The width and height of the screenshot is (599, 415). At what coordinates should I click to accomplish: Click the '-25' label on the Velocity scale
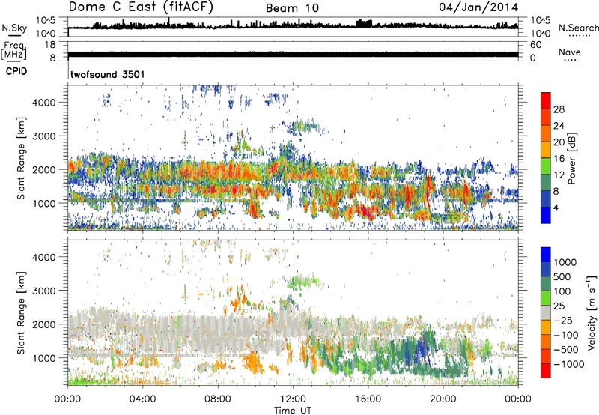(563, 320)
